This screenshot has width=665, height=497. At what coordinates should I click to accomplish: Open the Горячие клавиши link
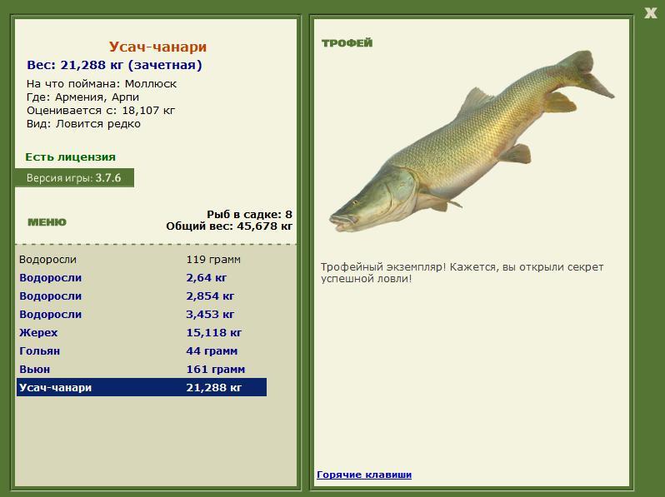(x=364, y=475)
